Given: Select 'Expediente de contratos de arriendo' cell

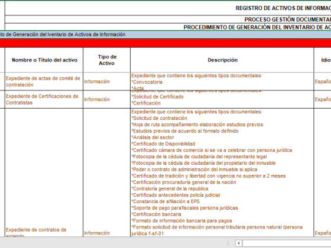Looking at the screenshot, I should tap(44, 172).
